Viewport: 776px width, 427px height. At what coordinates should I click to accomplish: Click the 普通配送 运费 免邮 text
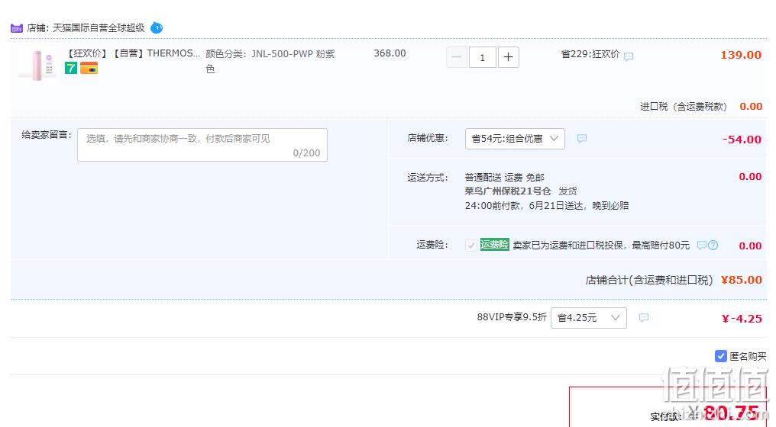[504, 178]
